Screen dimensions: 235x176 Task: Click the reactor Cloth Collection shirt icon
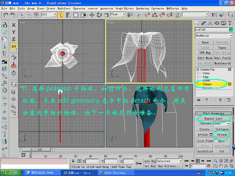(x=4, y=32)
